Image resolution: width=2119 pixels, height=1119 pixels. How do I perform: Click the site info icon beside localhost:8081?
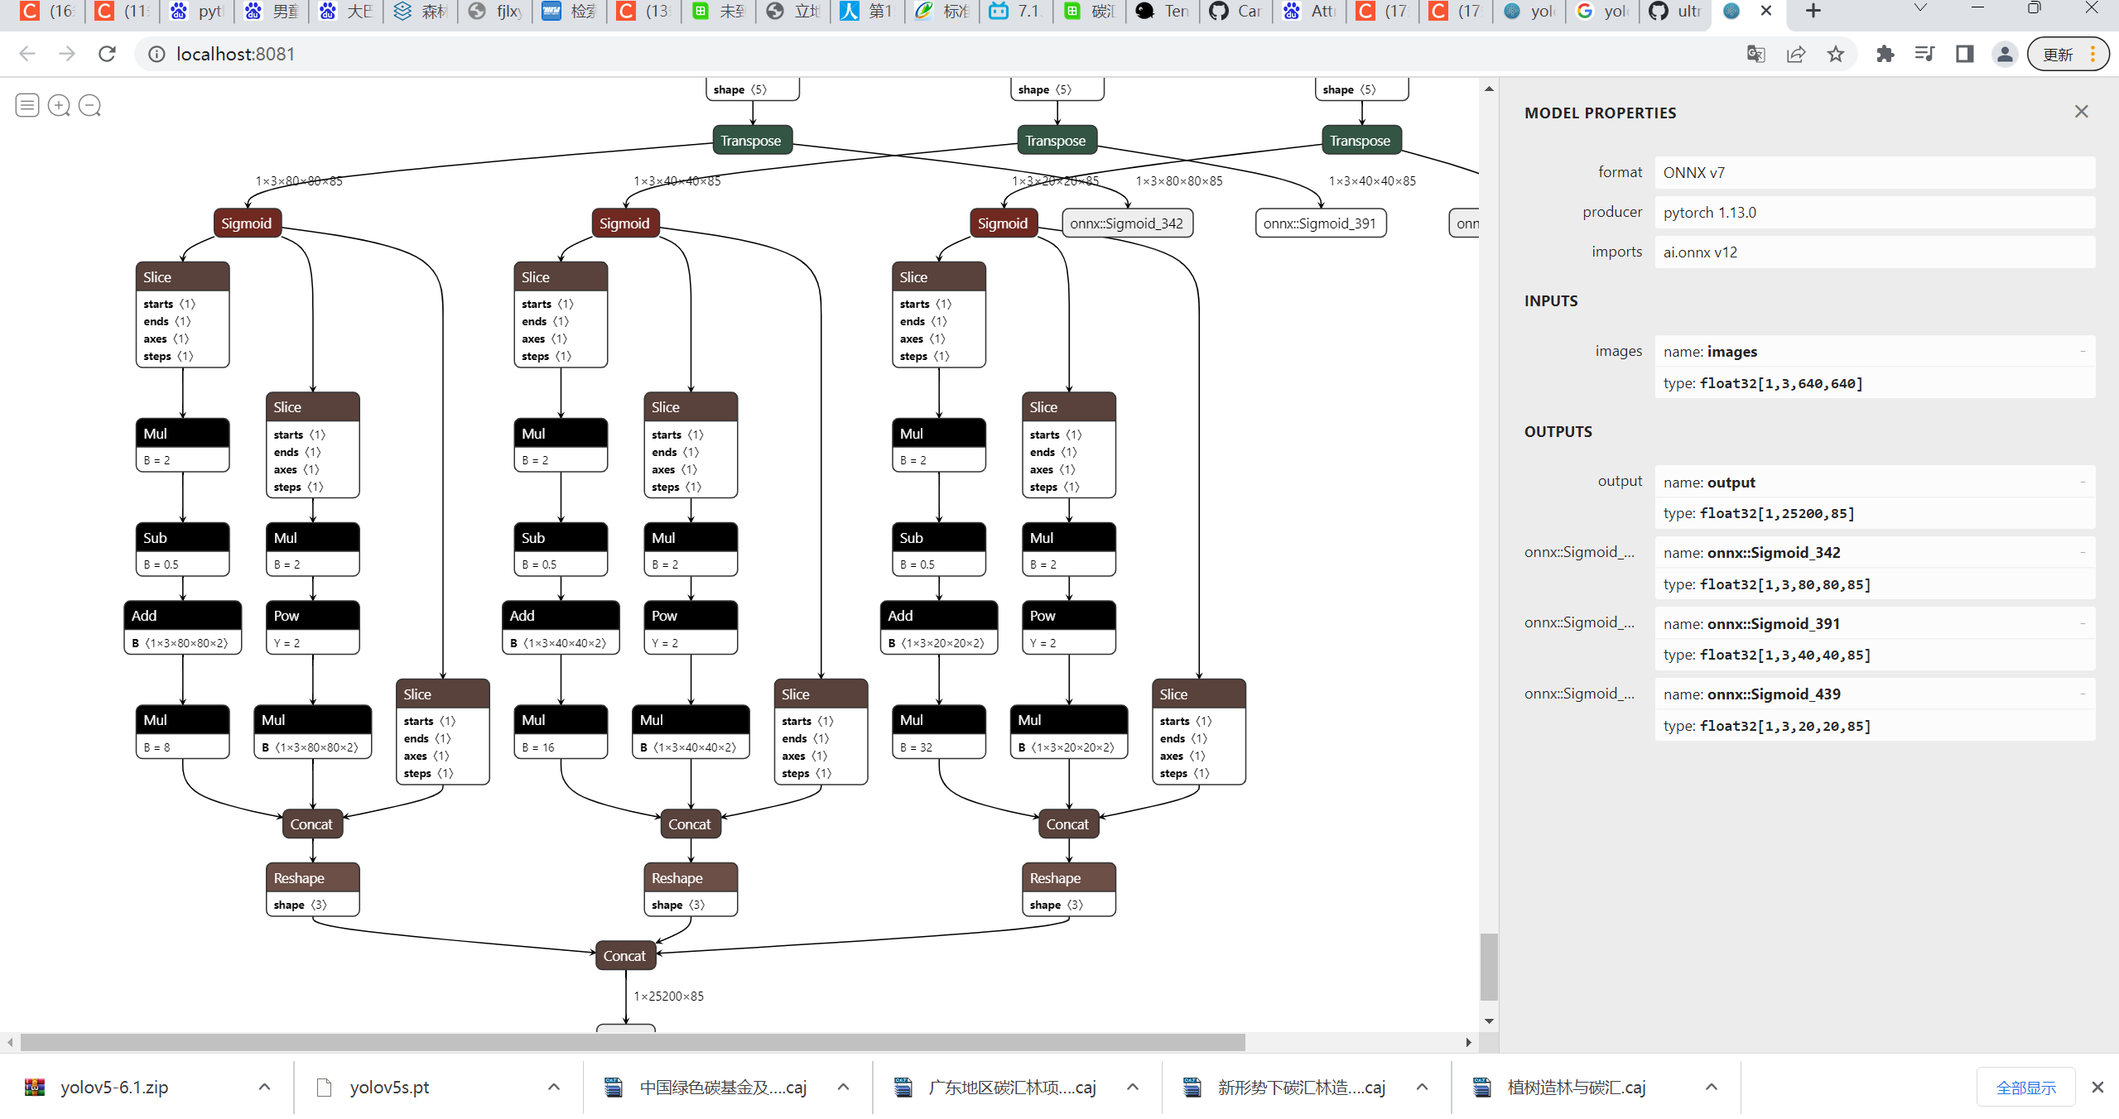pos(156,54)
